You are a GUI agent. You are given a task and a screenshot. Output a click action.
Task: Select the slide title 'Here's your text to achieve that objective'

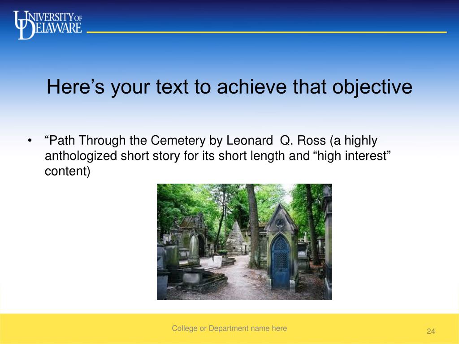pyautogui.click(x=229, y=87)
